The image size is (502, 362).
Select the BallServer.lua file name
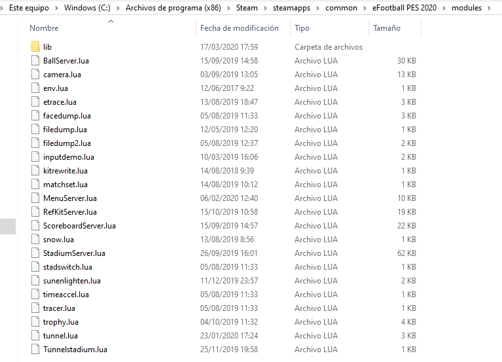coord(66,61)
